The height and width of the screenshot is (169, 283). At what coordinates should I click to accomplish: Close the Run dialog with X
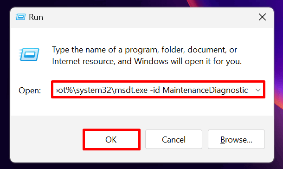click(x=262, y=17)
